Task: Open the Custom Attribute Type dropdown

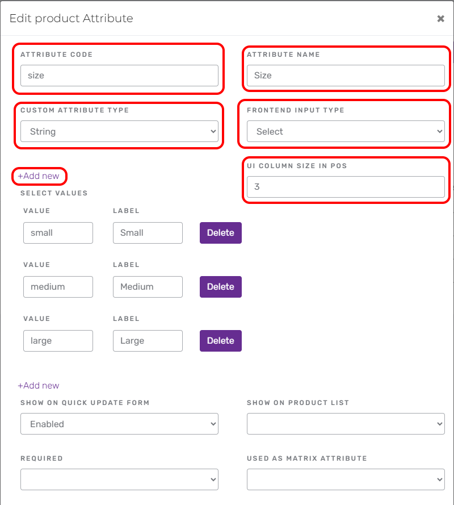Action: pyautogui.click(x=119, y=131)
